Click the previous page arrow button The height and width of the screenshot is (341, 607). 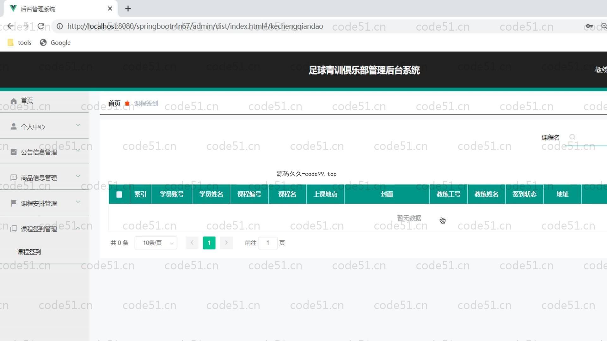[192, 243]
